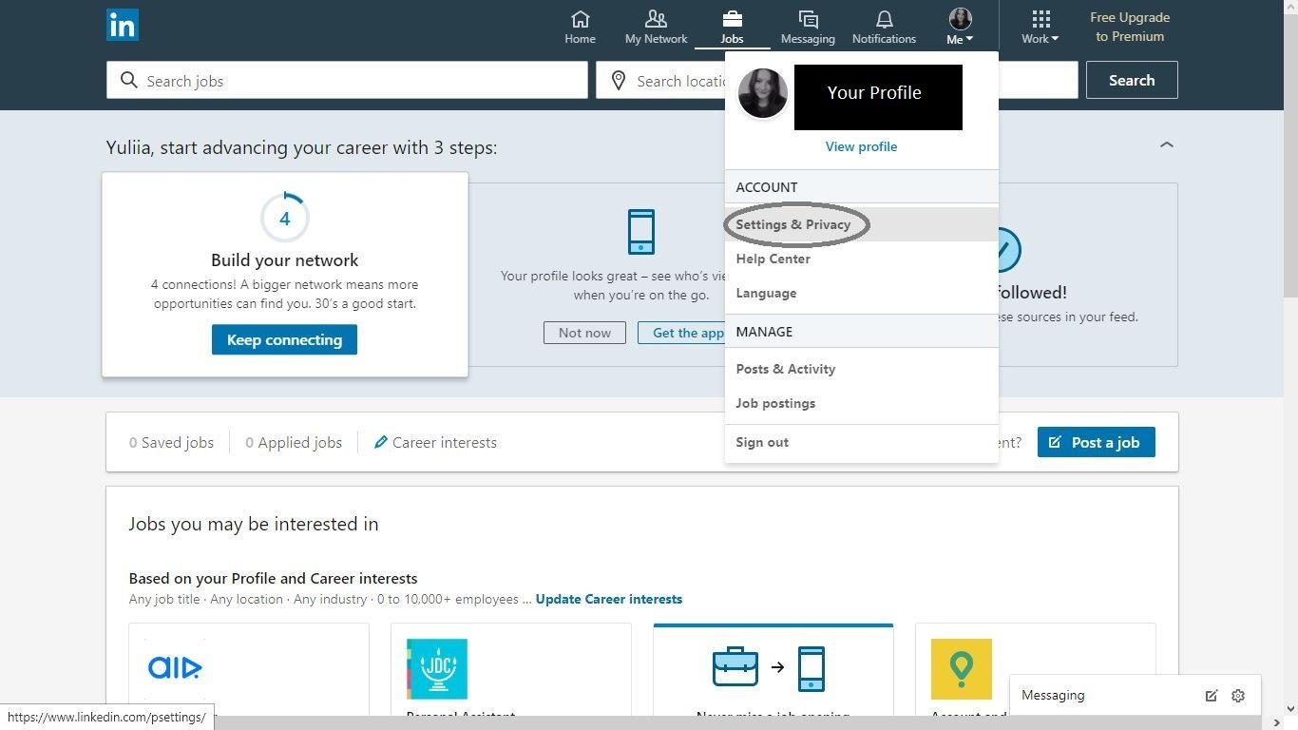
Task: Select Settings & Privacy menu item
Action: coord(792,224)
